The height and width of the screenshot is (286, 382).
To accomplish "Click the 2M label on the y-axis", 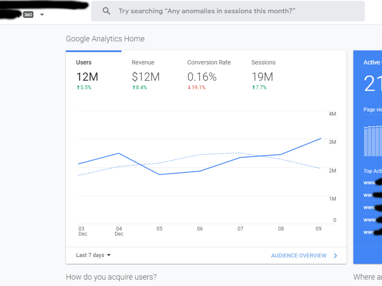I will (x=332, y=171).
